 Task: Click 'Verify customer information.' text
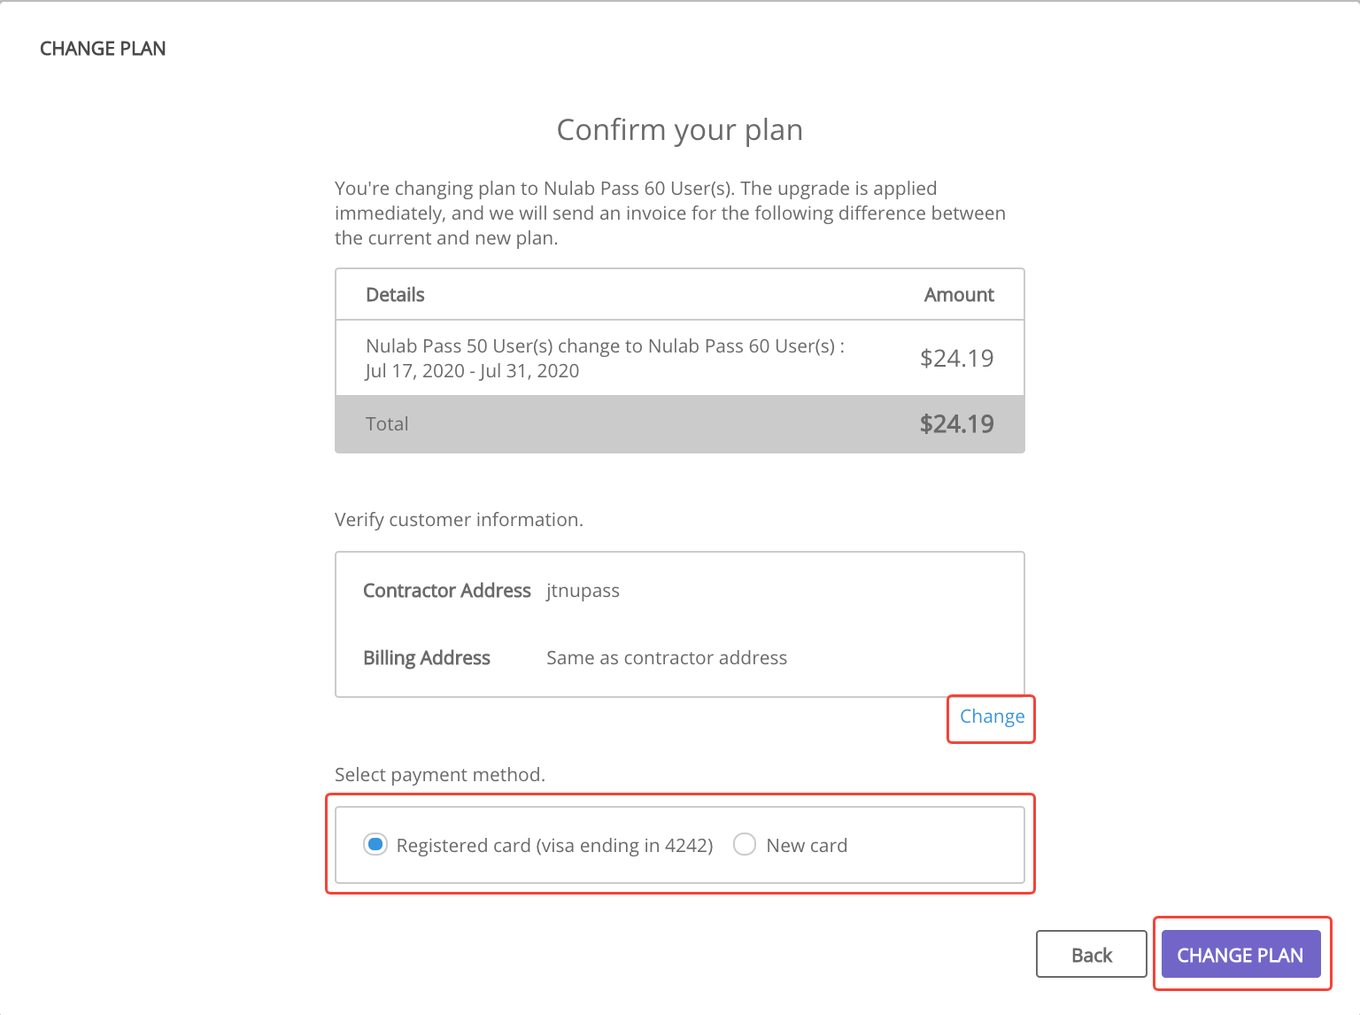click(x=459, y=520)
